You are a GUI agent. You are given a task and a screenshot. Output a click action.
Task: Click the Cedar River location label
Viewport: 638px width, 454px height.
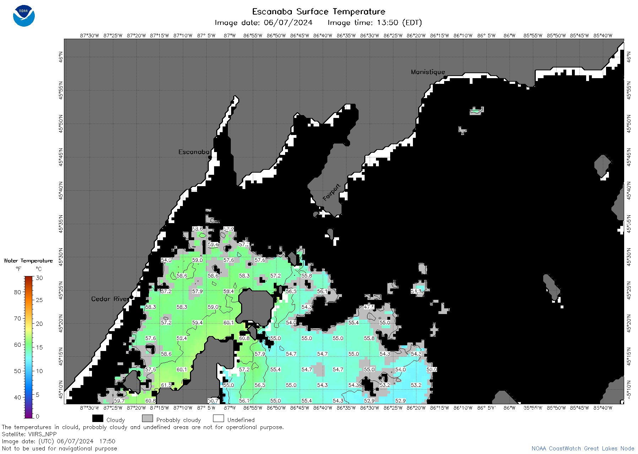tap(110, 299)
